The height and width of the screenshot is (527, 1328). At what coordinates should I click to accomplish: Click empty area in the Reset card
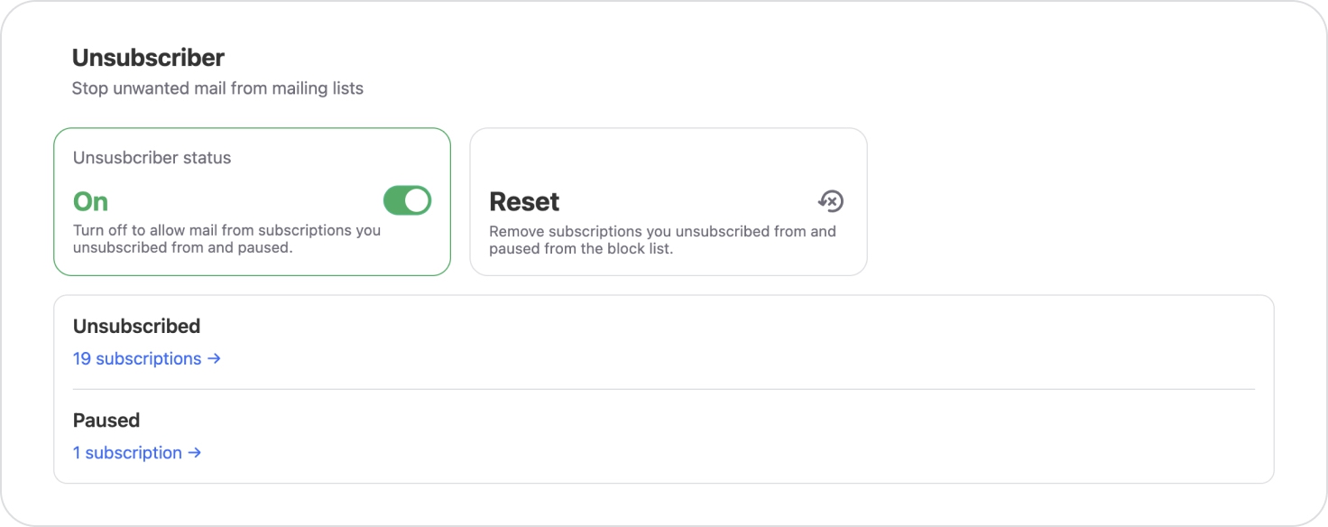[668, 158]
